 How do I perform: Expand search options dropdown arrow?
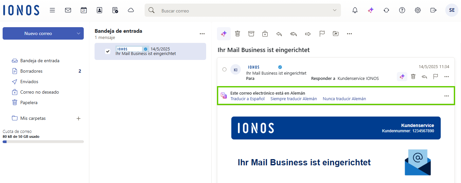[x=335, y=10]
